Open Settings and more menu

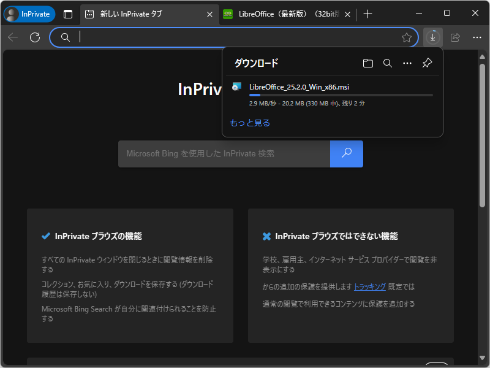[477, 37]
